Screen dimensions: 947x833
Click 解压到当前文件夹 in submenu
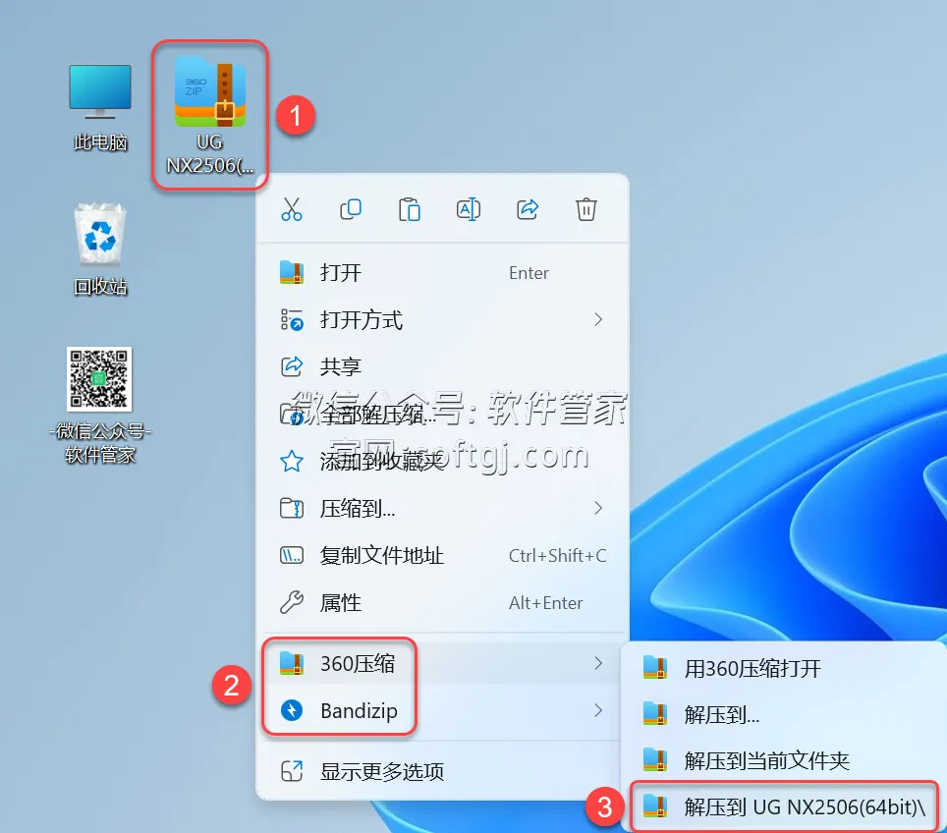tap(766, 760)
